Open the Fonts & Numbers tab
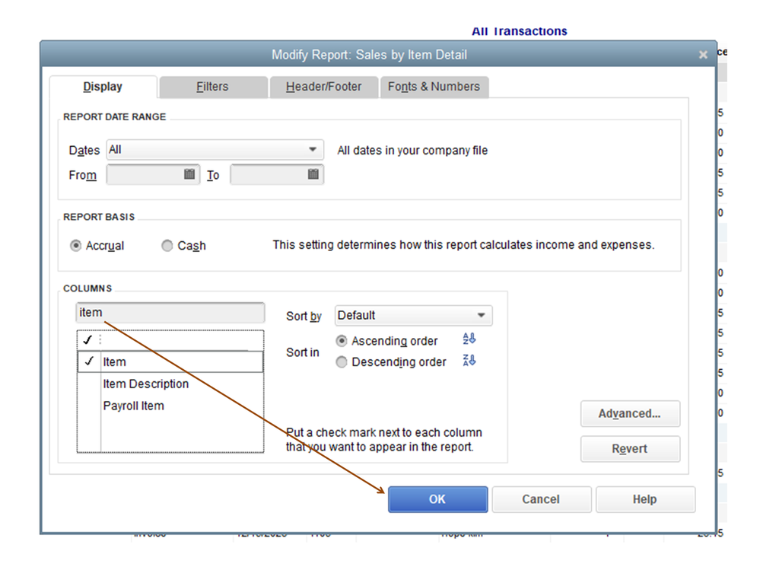Viewport: 760px width, 570px height. tap(434, 87)
